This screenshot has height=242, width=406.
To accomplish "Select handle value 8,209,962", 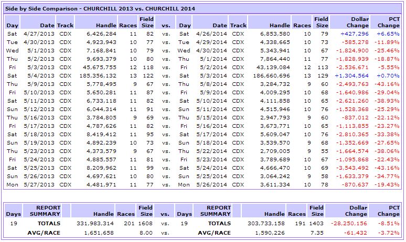I will click(102, 168).
